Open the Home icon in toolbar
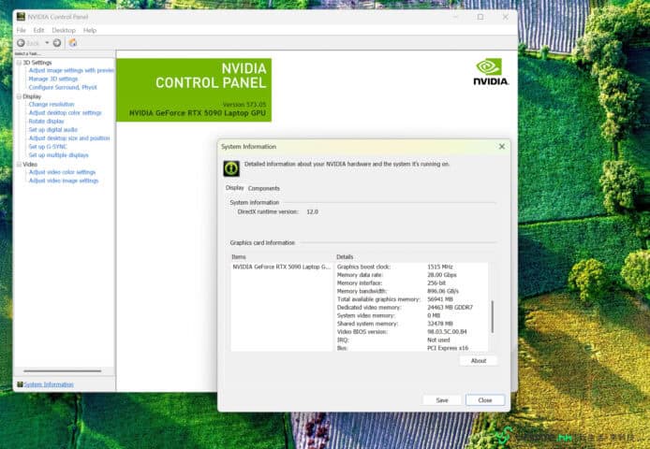This screenshot has height=449, width=650. [73, 43]
